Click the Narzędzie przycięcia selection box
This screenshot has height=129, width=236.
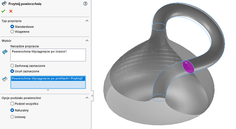pyautogui.click(x=48, y=55)
